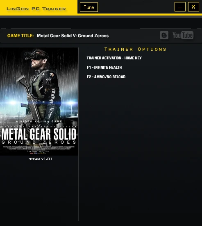The height and width of the screenshot is (226, 202).
Task: Click the Tune button
Action: tap(89, 7)
